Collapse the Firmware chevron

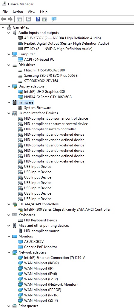[x=9, y=103]
